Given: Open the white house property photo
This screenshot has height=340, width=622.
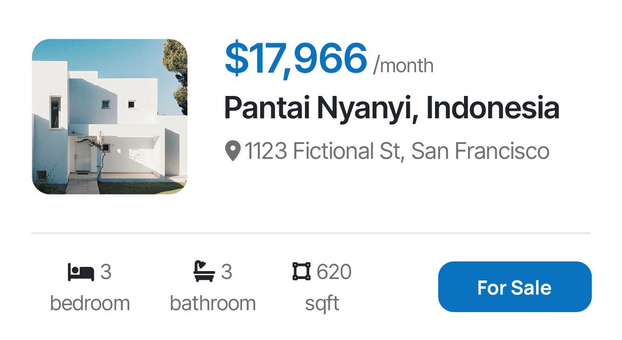Looking at the screenshot, I should [110, 116].
